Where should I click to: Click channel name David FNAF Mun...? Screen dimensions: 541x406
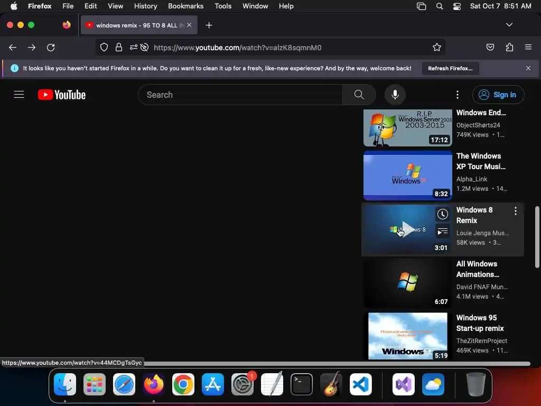[482, 287]
